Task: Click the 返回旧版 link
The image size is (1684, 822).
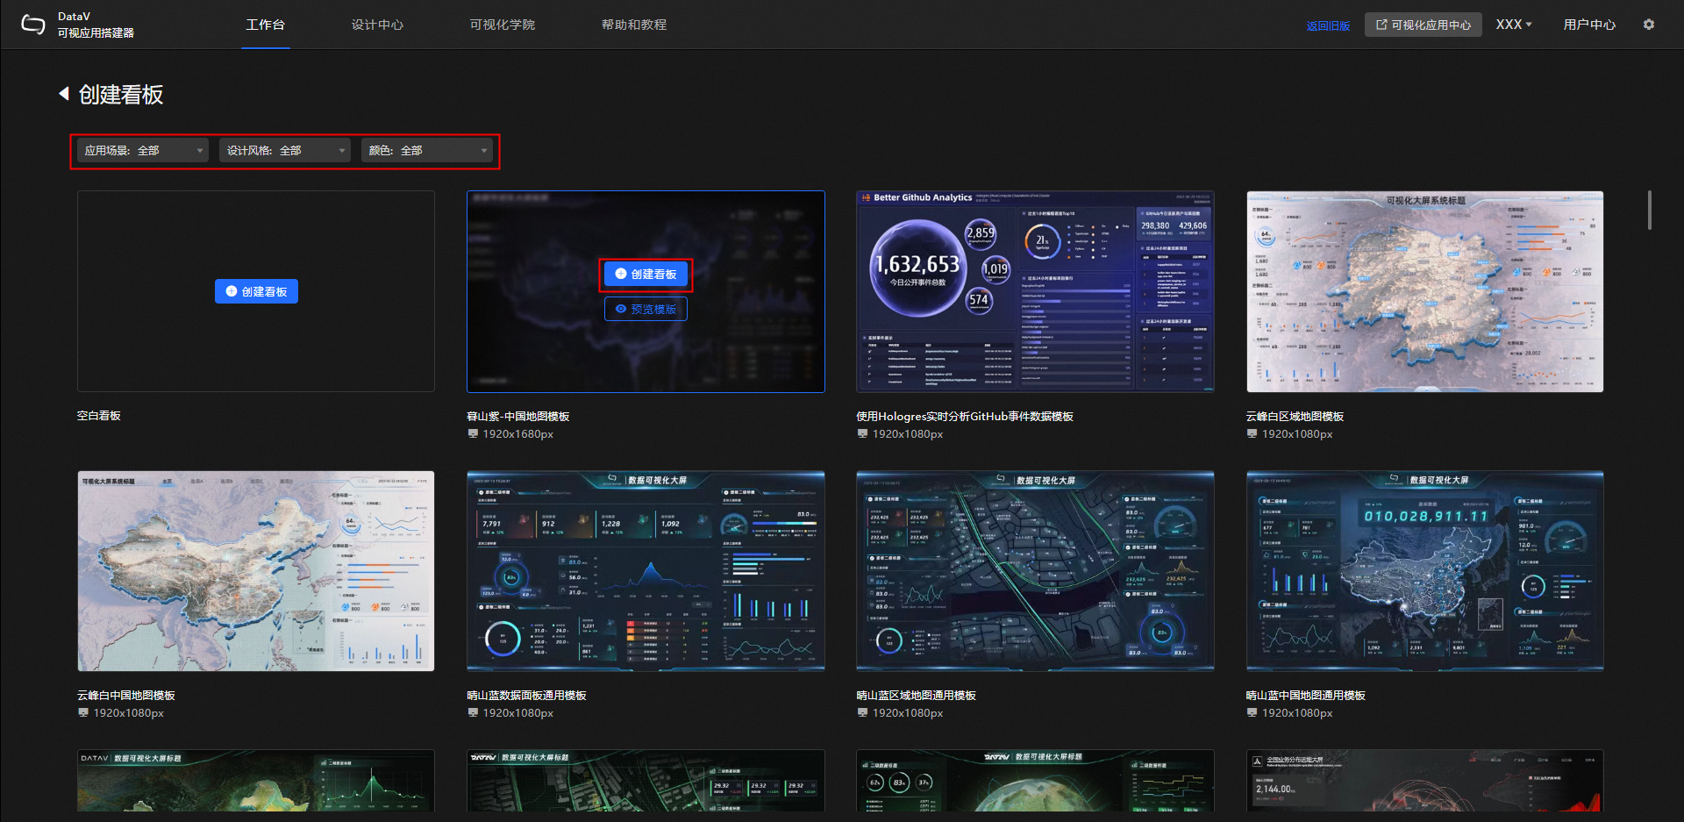Action: pyautogui.click(x=1328, y=25)
